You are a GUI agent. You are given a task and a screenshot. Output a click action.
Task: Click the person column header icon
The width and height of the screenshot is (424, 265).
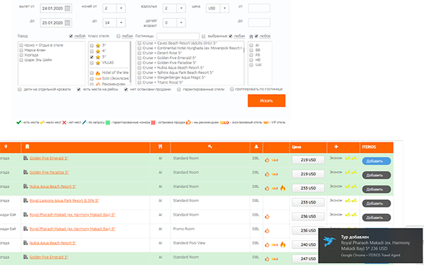pos(256,146)
